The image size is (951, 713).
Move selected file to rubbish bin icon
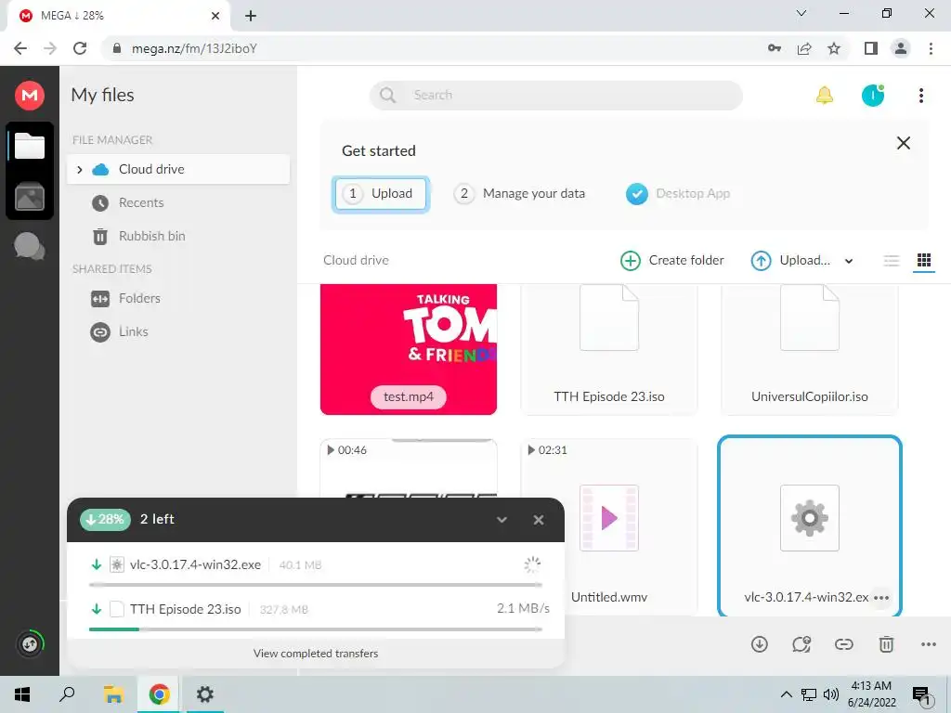pyautogui.click(x=886, y=644)
